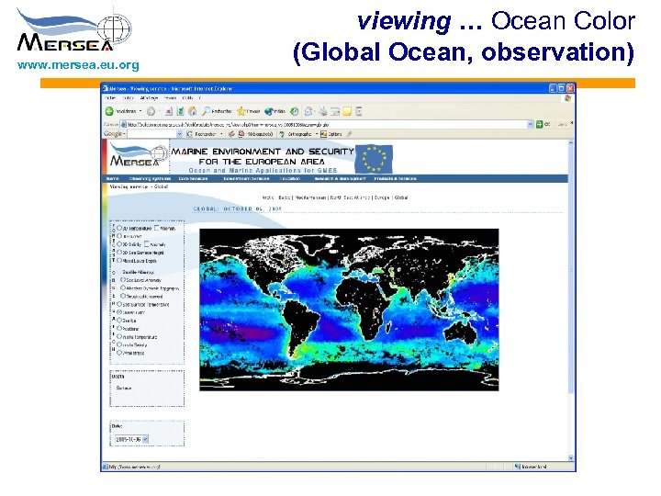661x496 pixels.
Task: Open the Média globe toolbar button
Action: point(268,111)
